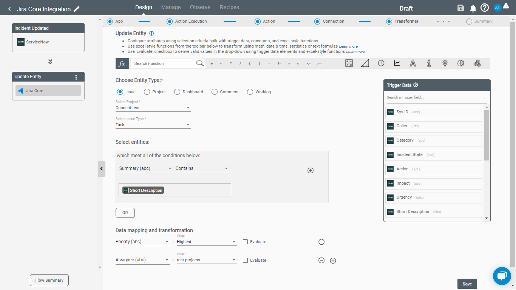This screenshot has width=516, height=290.
Task: Insert the greater-or-equal operator
Action: 320,63
